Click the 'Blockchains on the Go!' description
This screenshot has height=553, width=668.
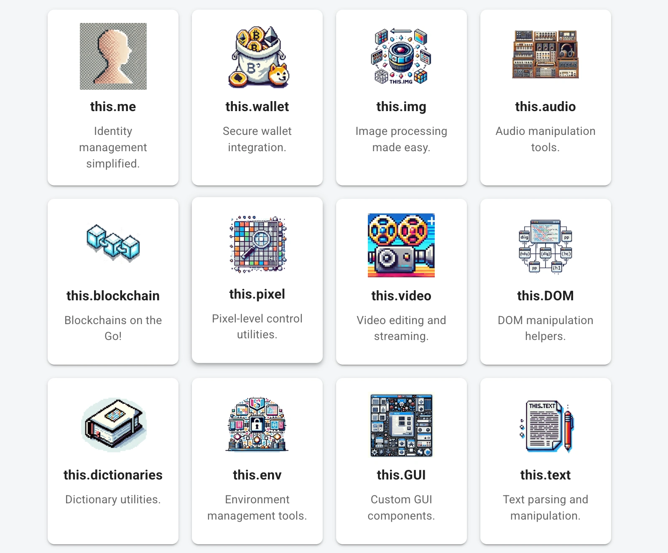(113, 328)
